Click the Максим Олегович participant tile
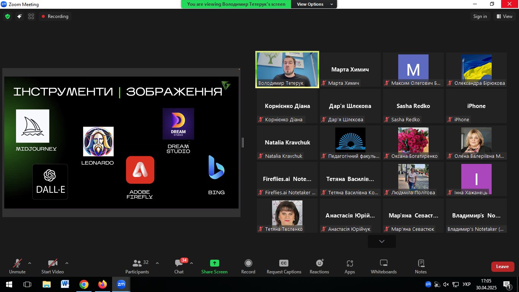The image size is (519, 292). point(413,70)
